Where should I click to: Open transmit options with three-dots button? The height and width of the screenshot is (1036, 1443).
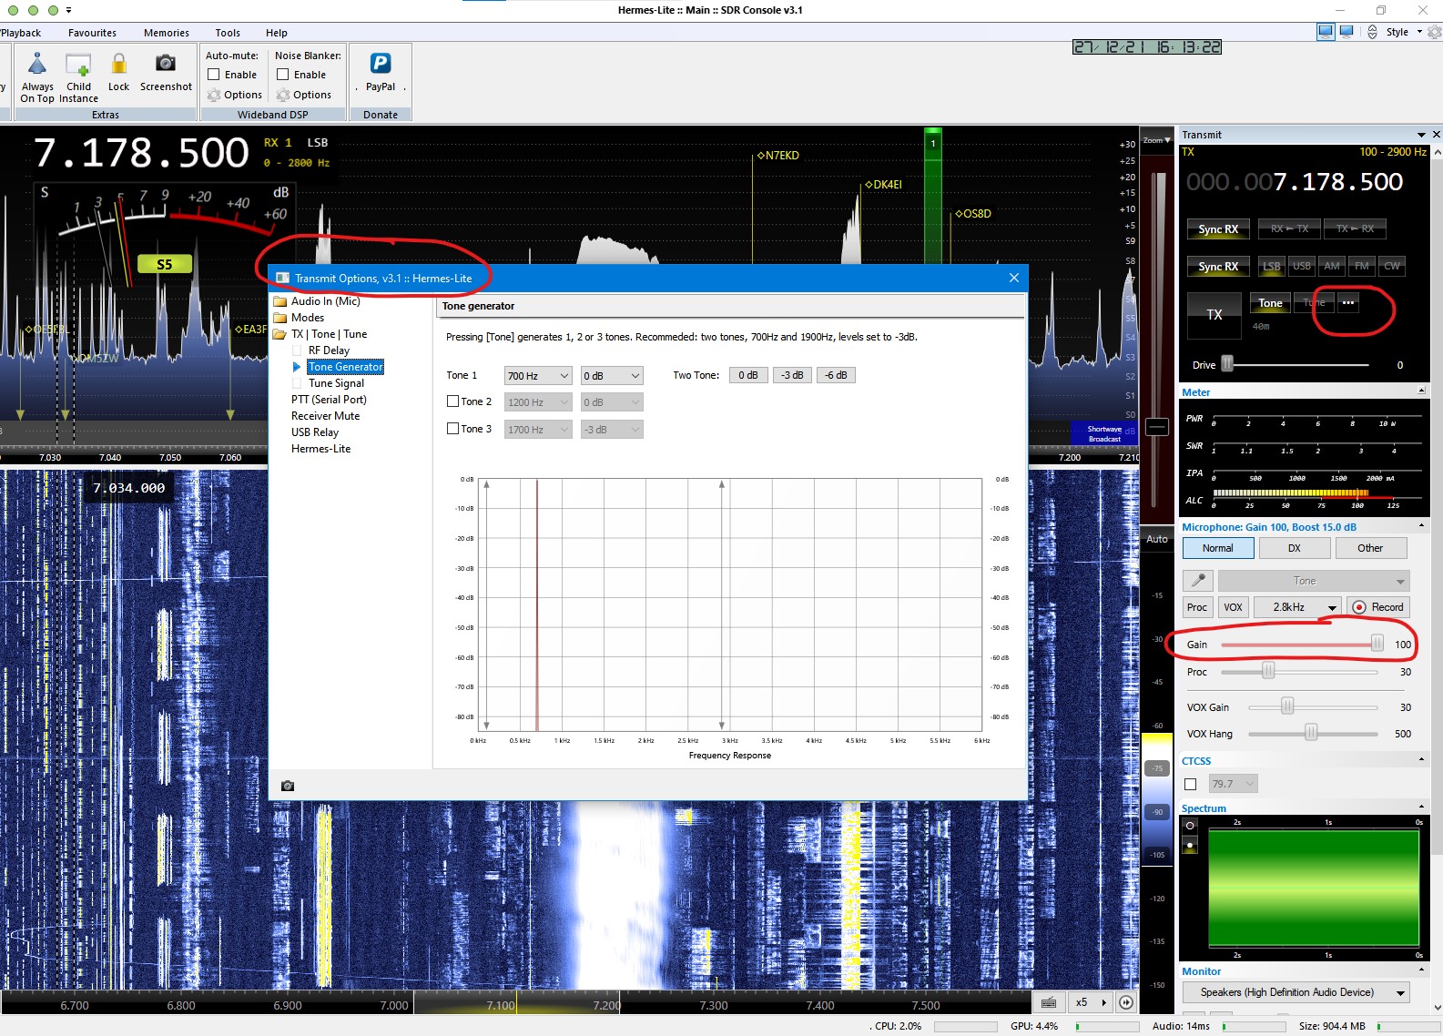point(1347,303)
